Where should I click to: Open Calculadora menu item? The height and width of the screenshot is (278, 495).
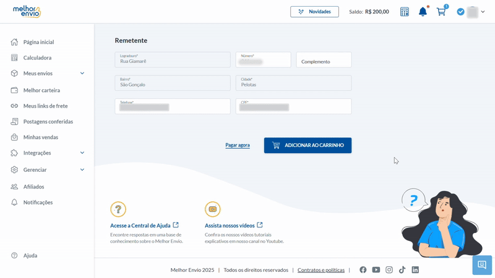click(x=37, y=57)
